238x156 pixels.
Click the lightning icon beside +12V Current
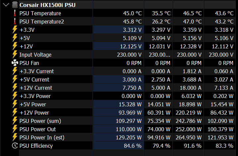[15, 88]
